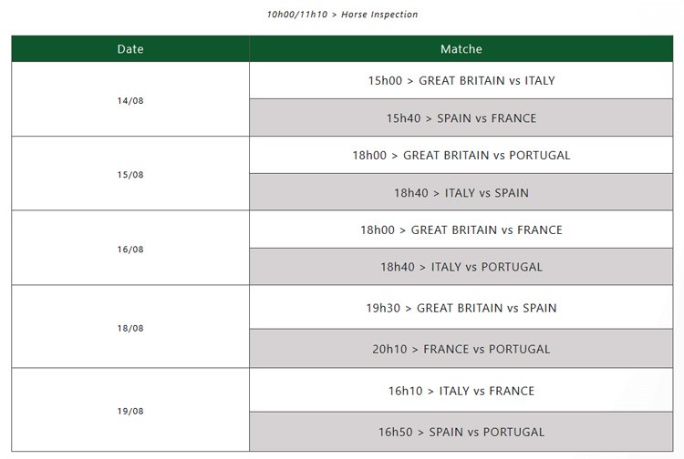Click the 16h50 kickoff time text
Screen dimensions: 684x459
pos(395,432)
